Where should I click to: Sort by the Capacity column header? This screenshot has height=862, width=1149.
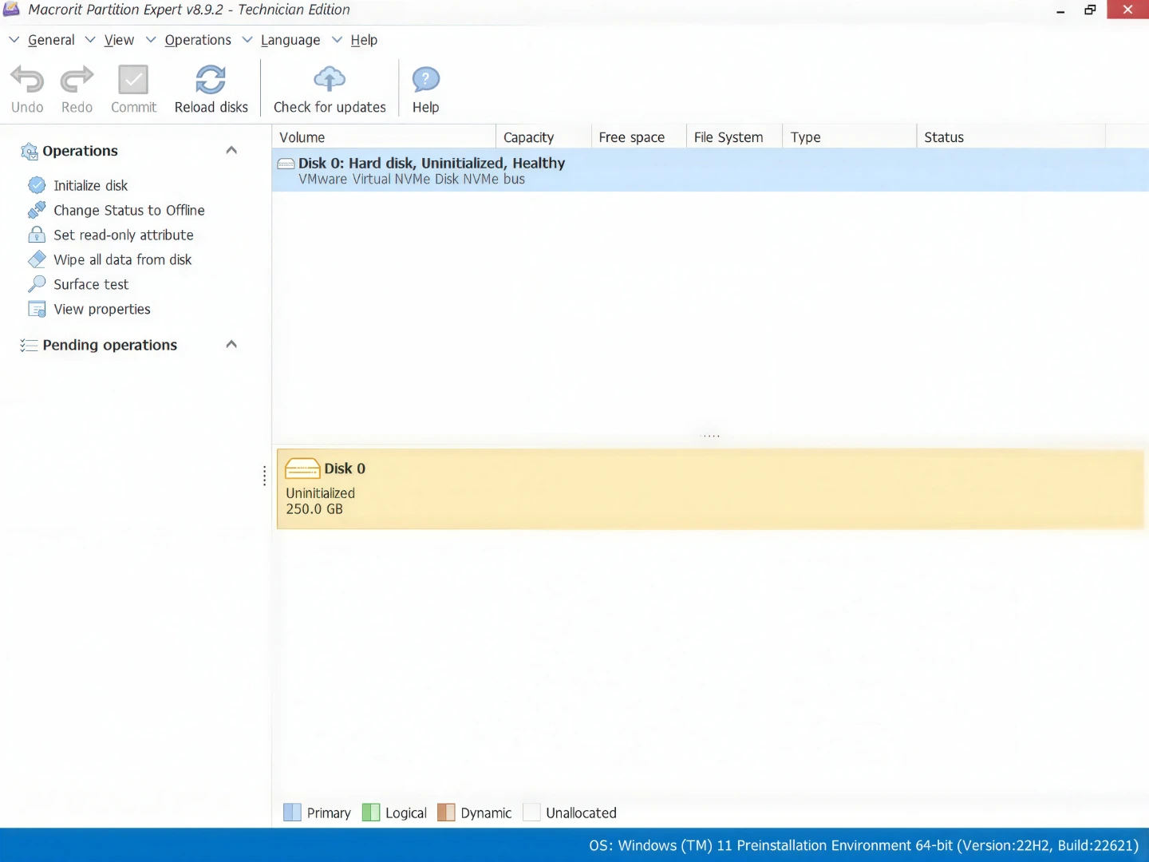pyautogui.click(x=543, y=137)
